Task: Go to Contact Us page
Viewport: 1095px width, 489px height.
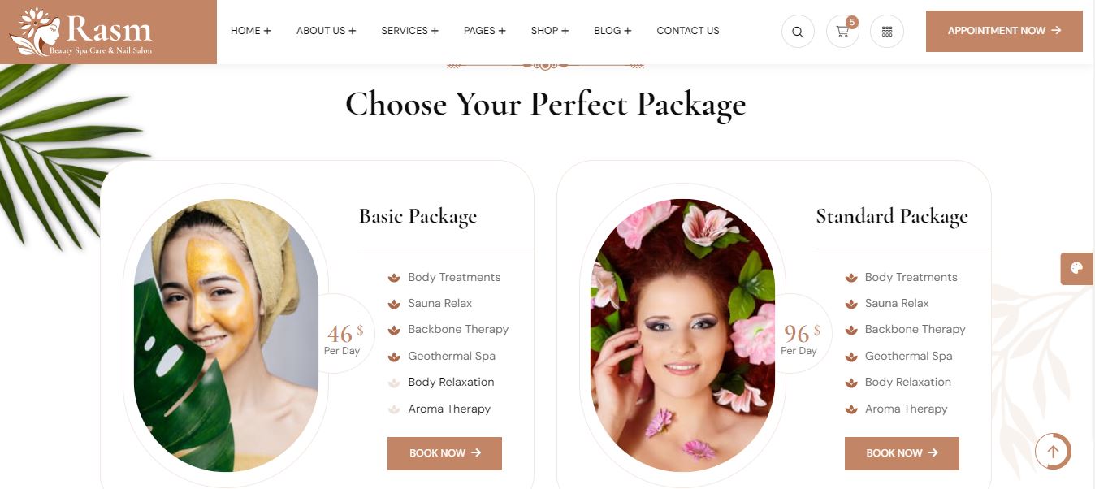Action: [x=688, y=31]
